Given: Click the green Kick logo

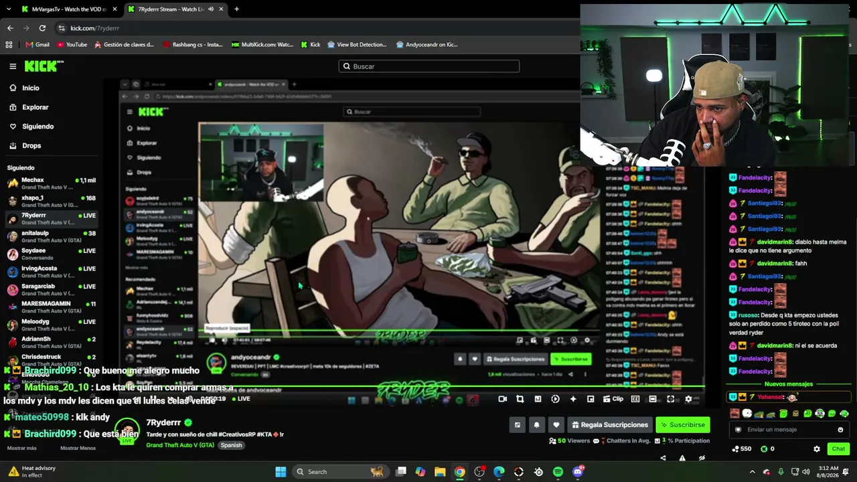Looking at the screenshot, I should [44, 66].
